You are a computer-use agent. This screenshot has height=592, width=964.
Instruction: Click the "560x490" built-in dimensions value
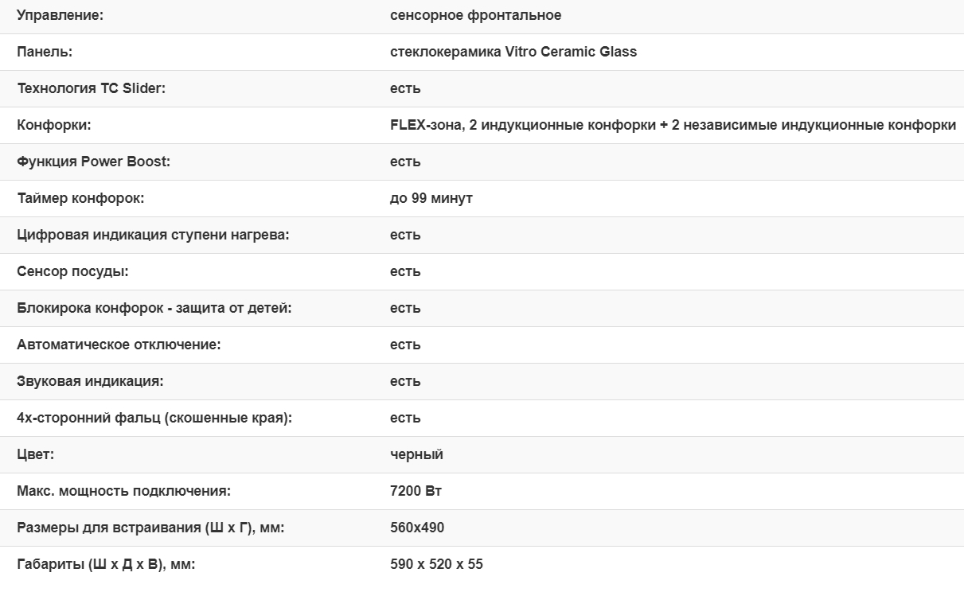click(x=417, y=528)
